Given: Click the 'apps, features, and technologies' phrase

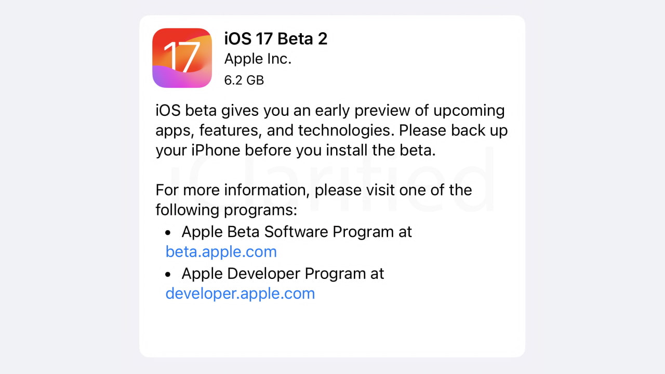Looking at the screenshot, I should (x=274, y=130).
